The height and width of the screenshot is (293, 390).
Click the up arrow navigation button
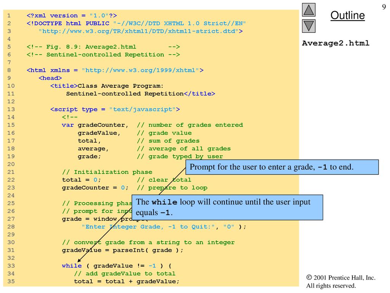click(308, 10)
